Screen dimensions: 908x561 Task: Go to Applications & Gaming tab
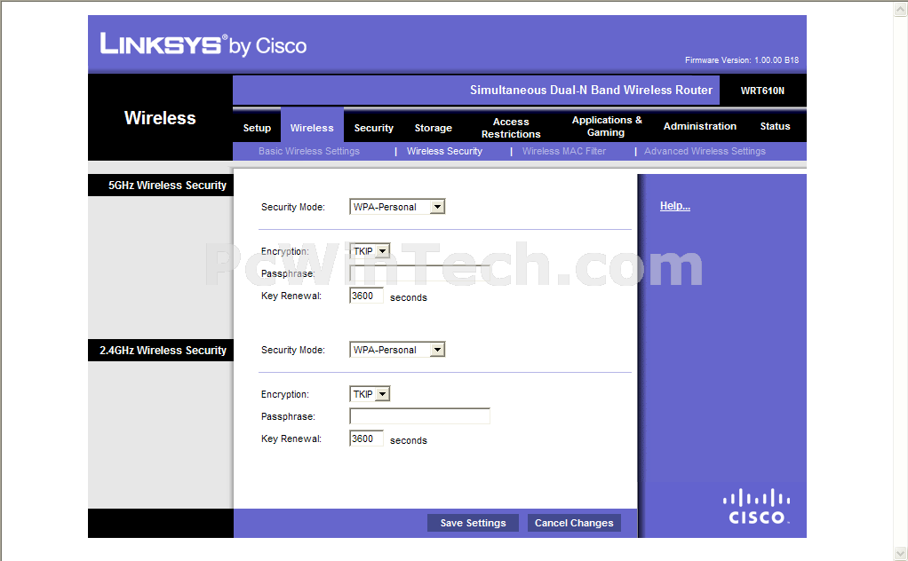(606, 126)
